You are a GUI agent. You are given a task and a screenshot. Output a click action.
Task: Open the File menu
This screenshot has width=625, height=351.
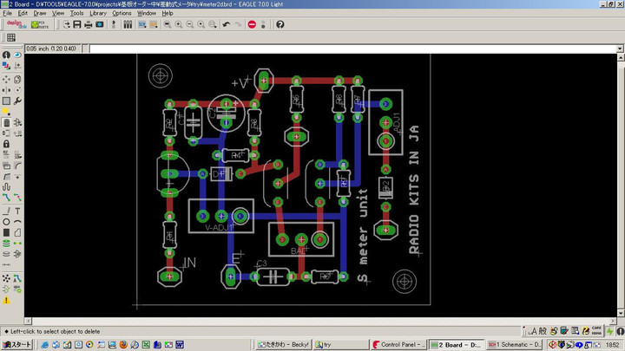[x=8, y=14]
